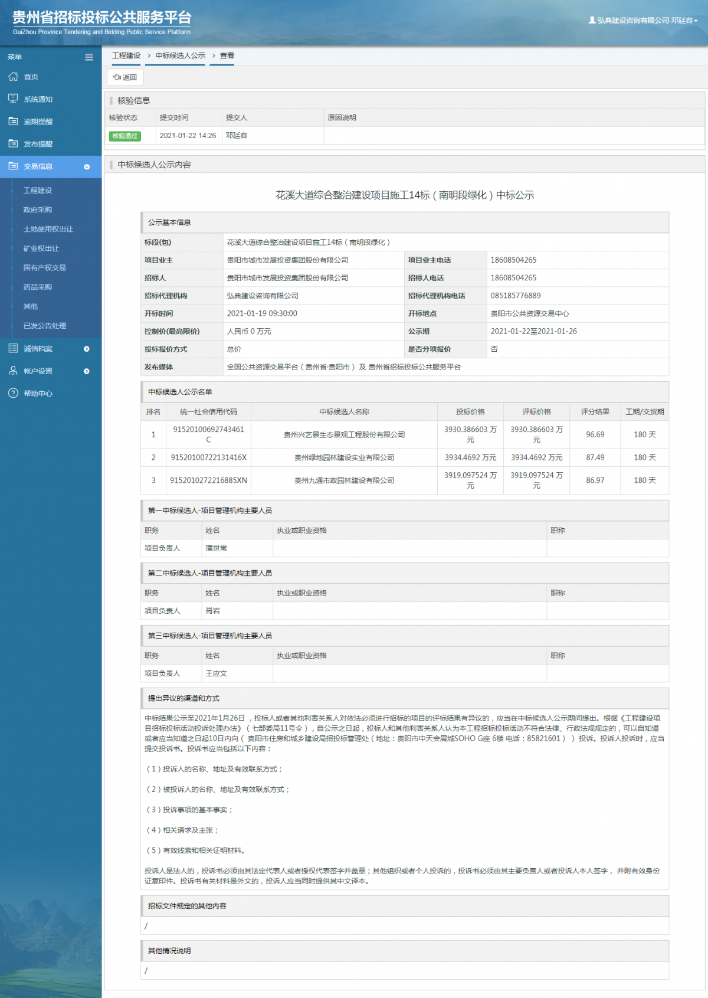Click candidate 贵州绿地园林建设实业有限公司
Image resolution: width=708 pixels, height=998 pixels.
coord(345,458)
